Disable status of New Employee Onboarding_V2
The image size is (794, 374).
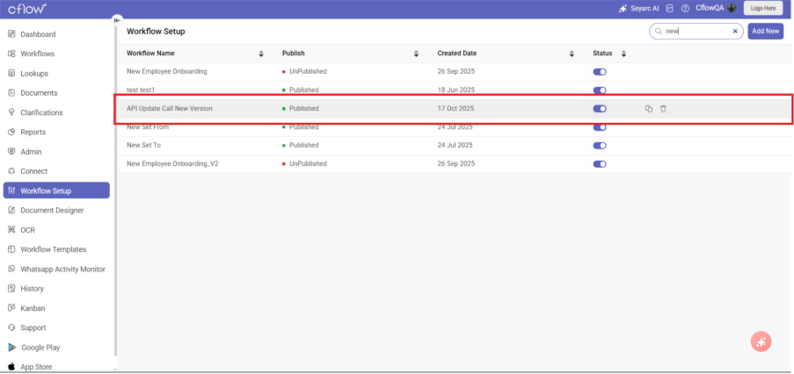click(x=600, y=164)
